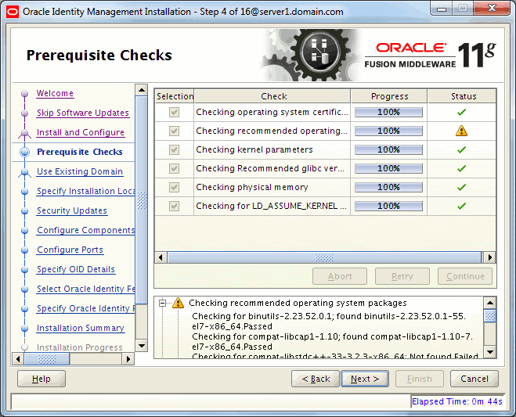516x417 pixels.
Task: Click the Check column header
Action: [272, 96]
